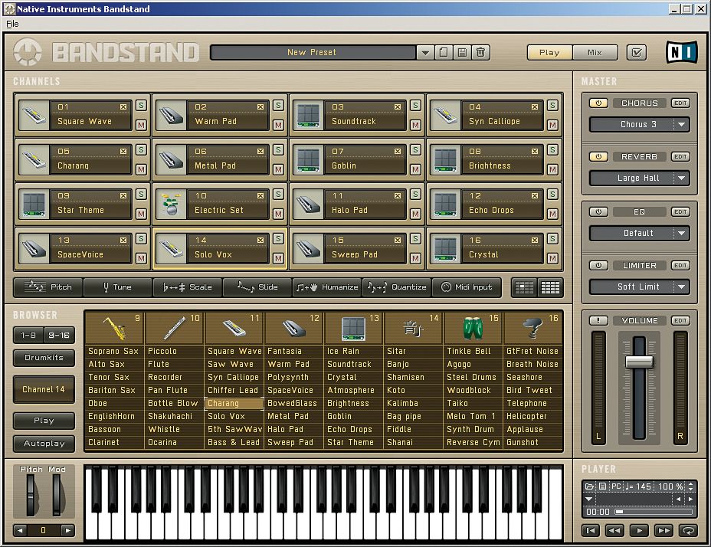Enable the EQ power switch
This screenshot has width=711, height=547.
tap(598, 211)
